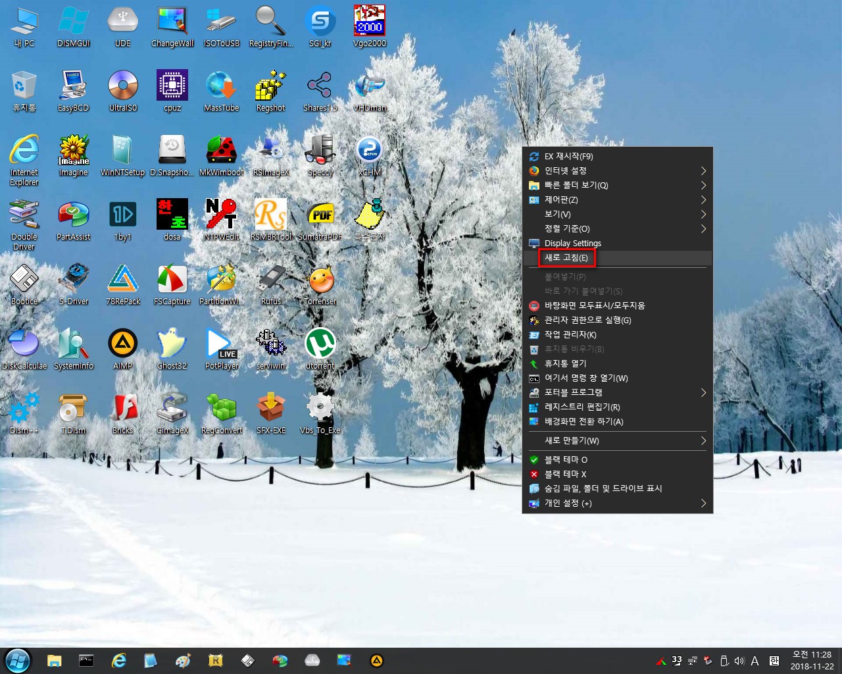Click EX 재시작(F9) in context menu
The height and width of the screenshot is (674, 842).
pyautogui.click(x=618, y=156)
